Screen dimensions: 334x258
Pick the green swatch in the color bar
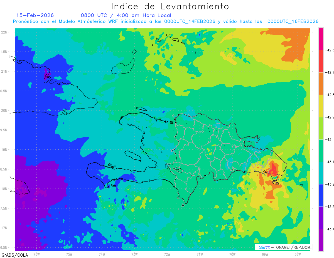[321, 151]
